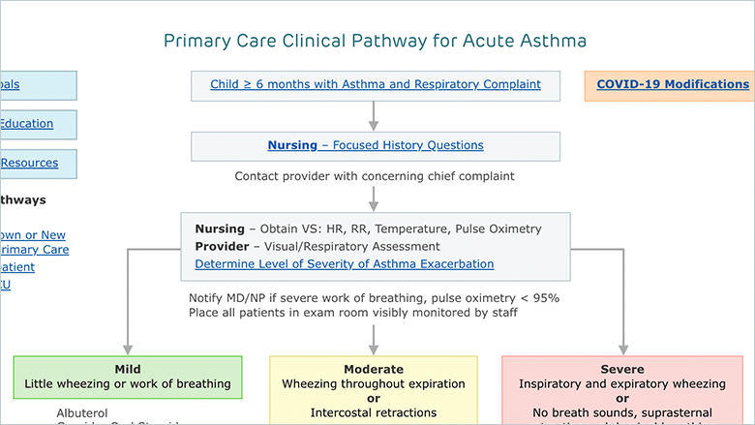The height and width of the screenshot is (425, 755).
Task: Click the page title Primary Care Clinical Pathway
Action: (376, 41)
